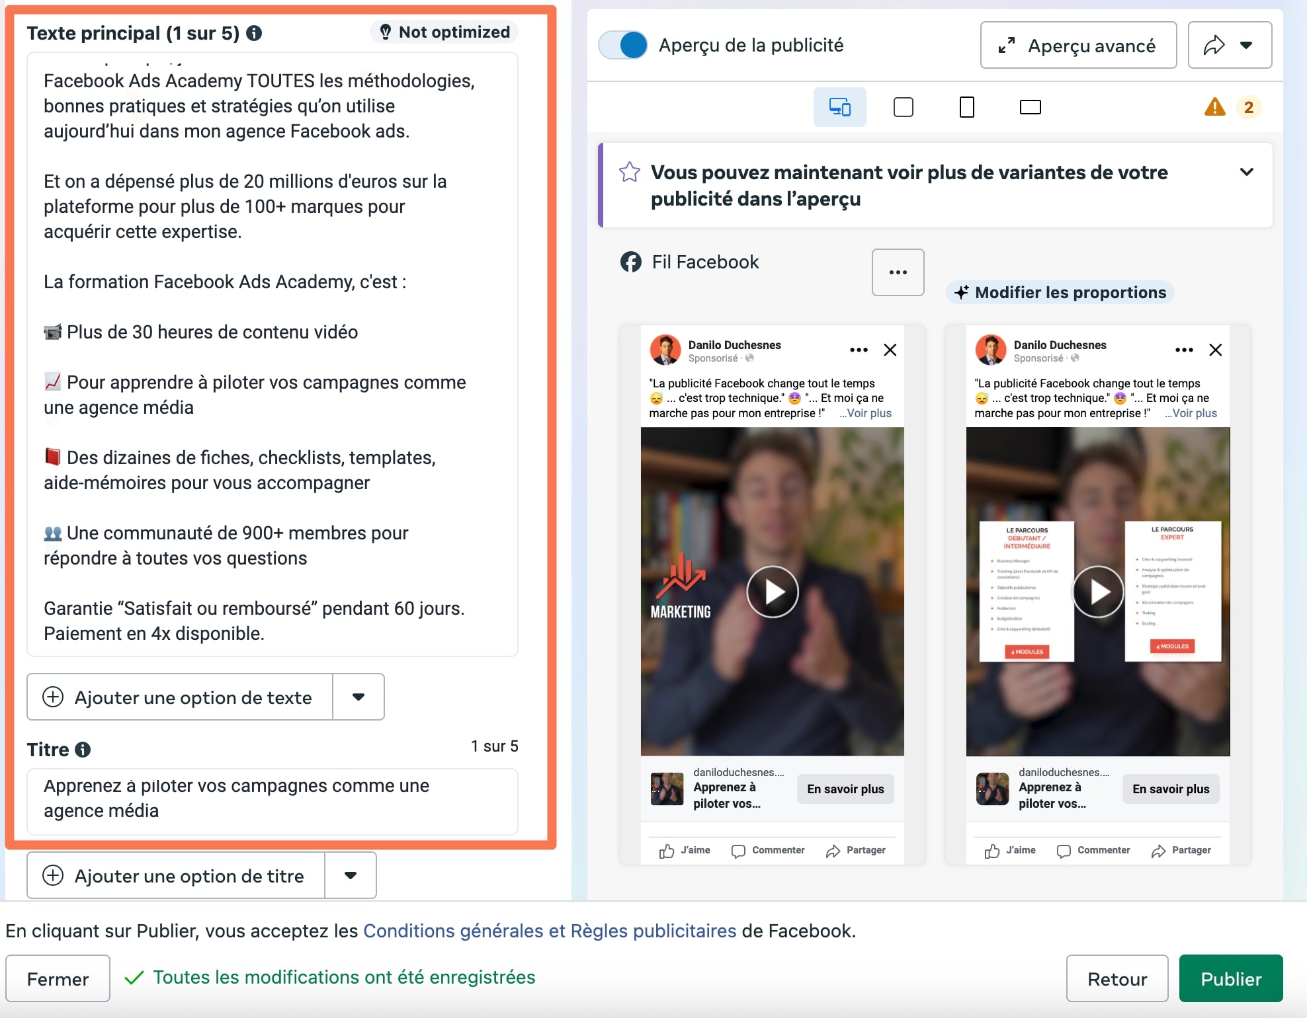Click Voir plus in first ad preview
The width and height of the screenshot is (1307, 1018).
(x=868, y=413)
